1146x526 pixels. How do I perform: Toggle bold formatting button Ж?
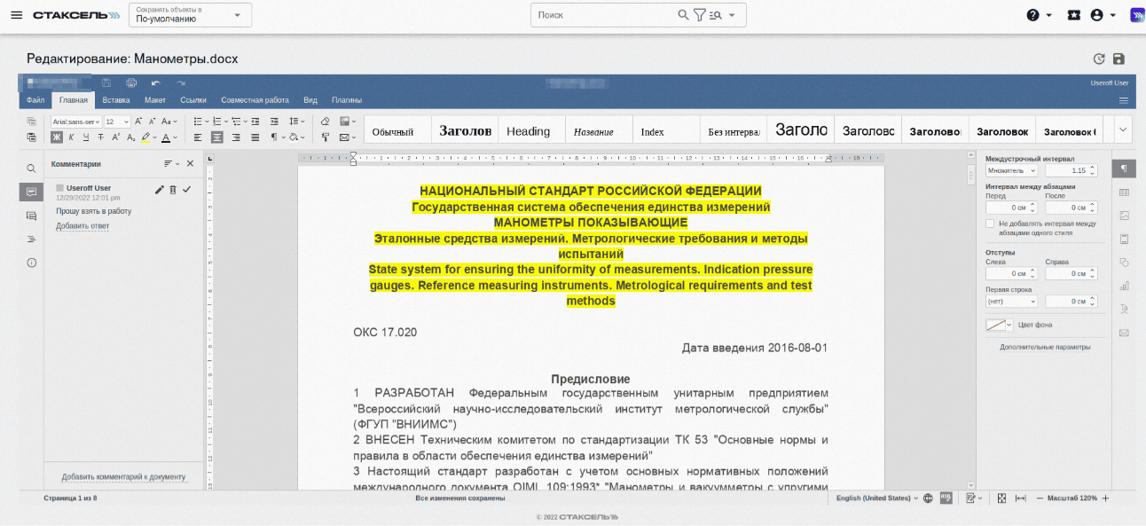click(x=57, y=137)
